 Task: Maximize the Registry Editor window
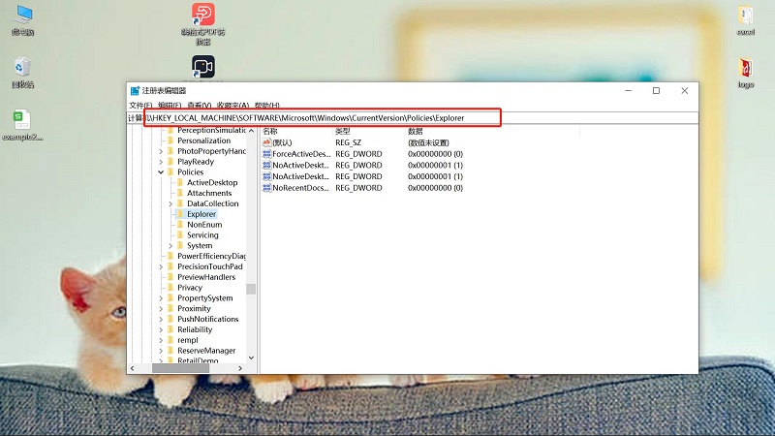point(657,90)
